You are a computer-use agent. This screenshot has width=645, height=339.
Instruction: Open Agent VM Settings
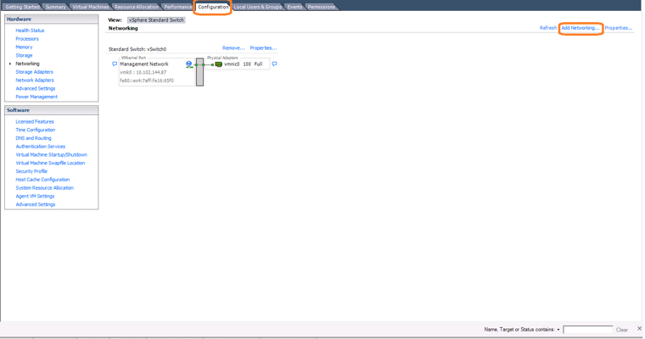click(35, 196)
